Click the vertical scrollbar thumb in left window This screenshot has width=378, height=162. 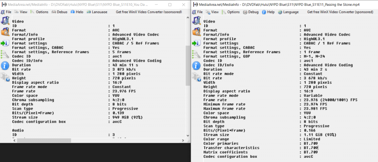[188, 65]
